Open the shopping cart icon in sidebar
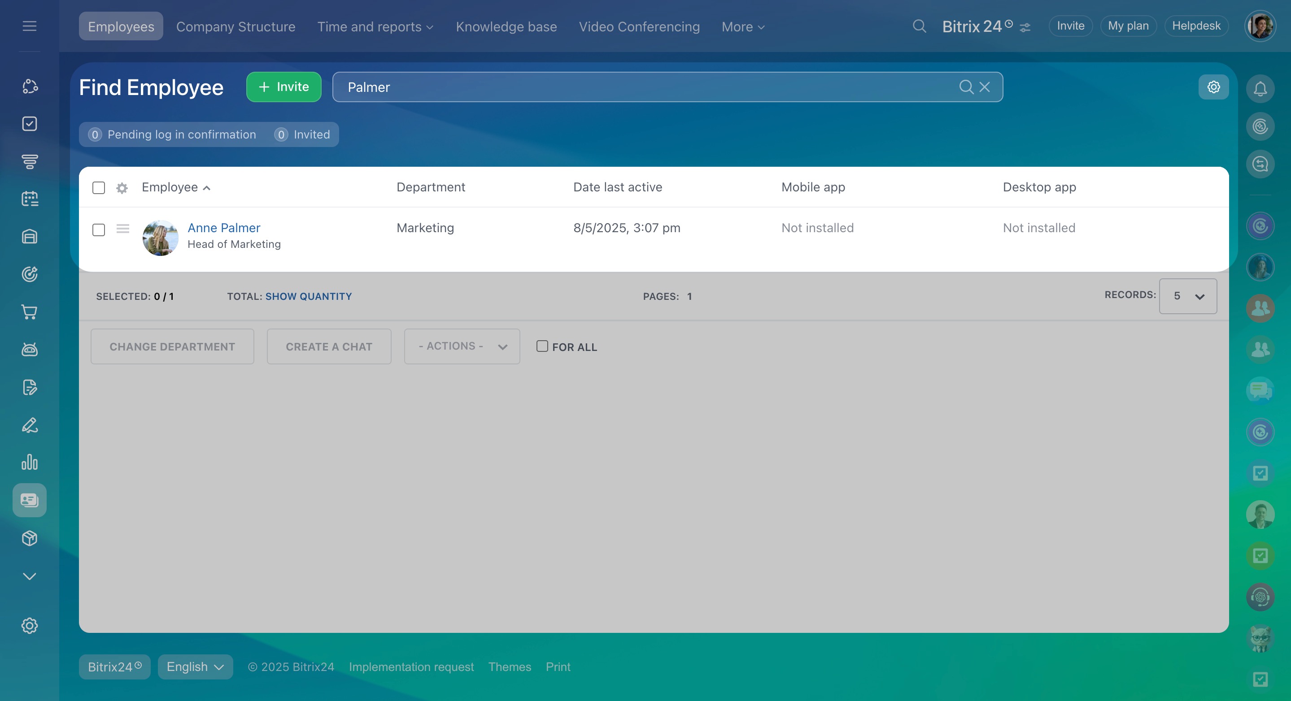This screenshot has height=701, width=1291. tap(30, 312)
